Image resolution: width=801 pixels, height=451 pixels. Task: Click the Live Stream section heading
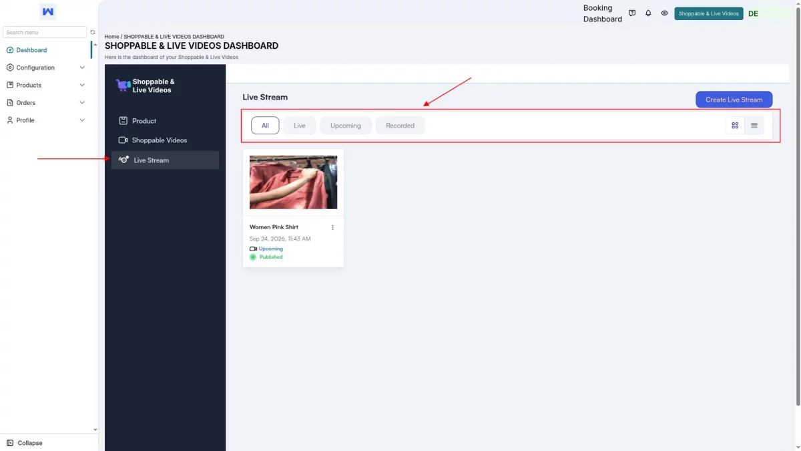pos(265,97)
